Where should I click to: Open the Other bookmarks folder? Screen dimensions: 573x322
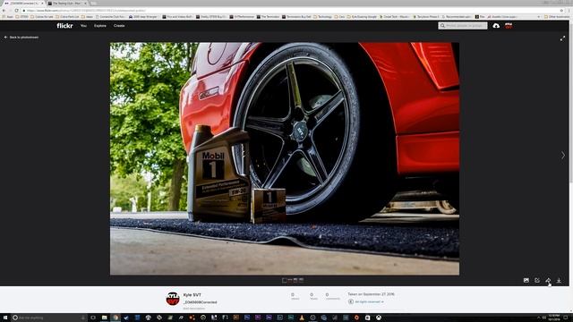557,17
